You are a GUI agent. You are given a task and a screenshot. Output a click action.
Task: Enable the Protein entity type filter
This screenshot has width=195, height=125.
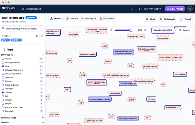(x=3, y=59)
